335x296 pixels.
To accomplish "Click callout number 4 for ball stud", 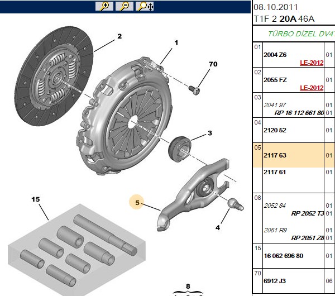I will pos(218,228).
